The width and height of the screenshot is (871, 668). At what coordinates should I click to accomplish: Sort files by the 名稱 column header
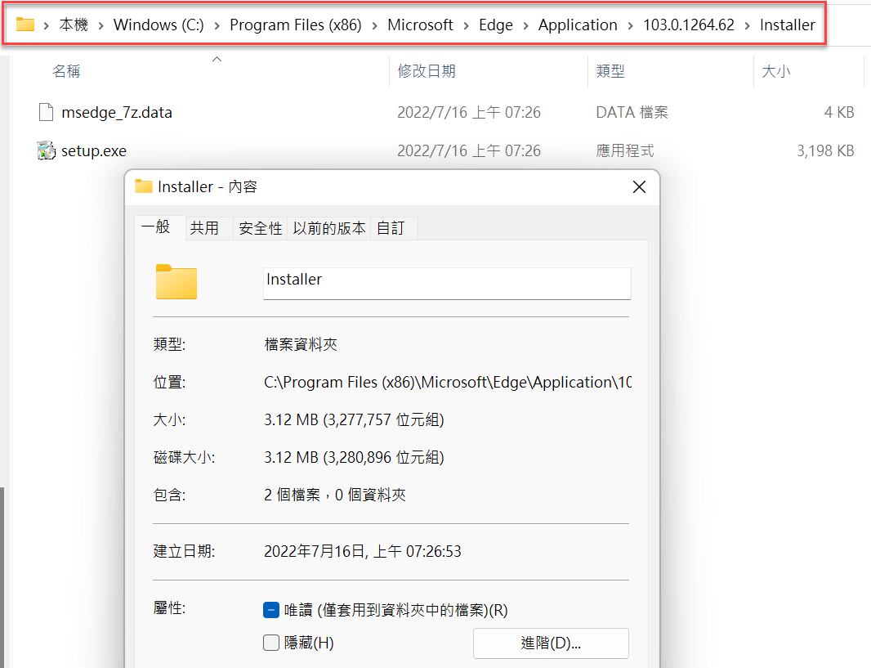click(x=66, y=71)
